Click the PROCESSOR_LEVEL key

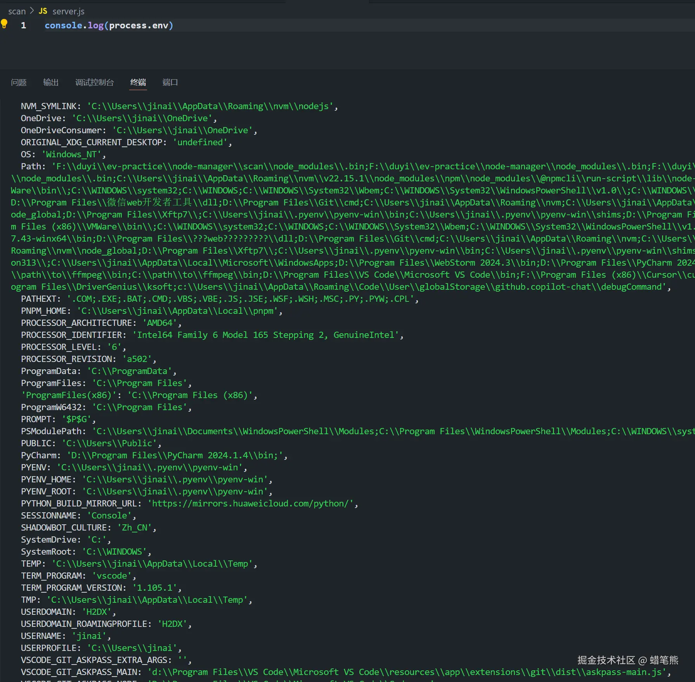[59, 347]
